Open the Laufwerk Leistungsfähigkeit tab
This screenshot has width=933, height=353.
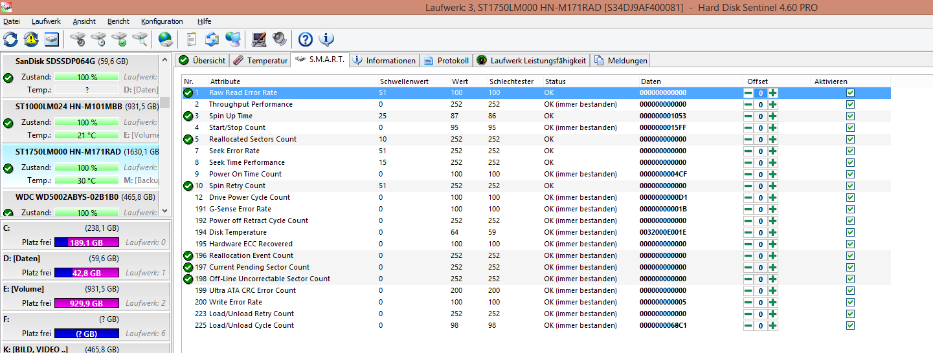(x=532, y=60)
